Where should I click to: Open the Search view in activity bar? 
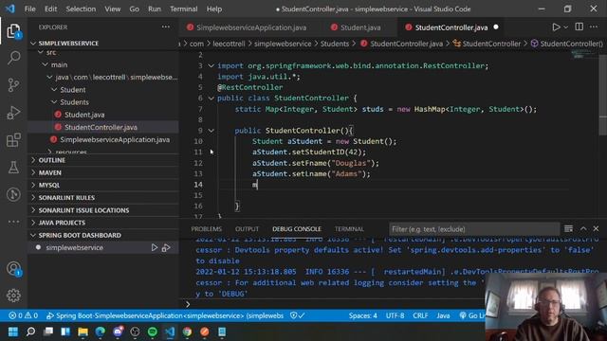pos(13,58)
